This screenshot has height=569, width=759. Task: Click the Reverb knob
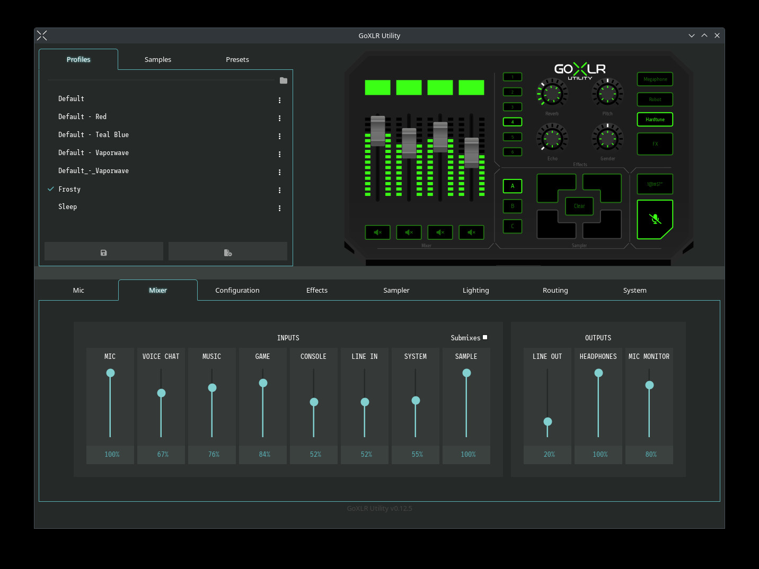pyautogui.click(x=552, y=94)
